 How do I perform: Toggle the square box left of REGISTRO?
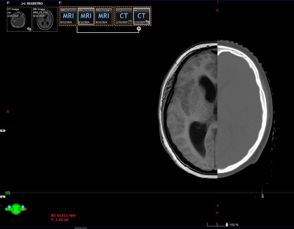[8, 3]
